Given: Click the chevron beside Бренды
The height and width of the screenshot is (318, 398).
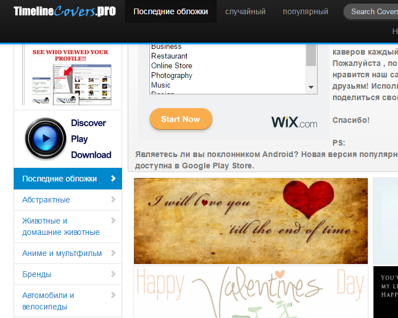Looking at the screenshot, I should (113, 274).
